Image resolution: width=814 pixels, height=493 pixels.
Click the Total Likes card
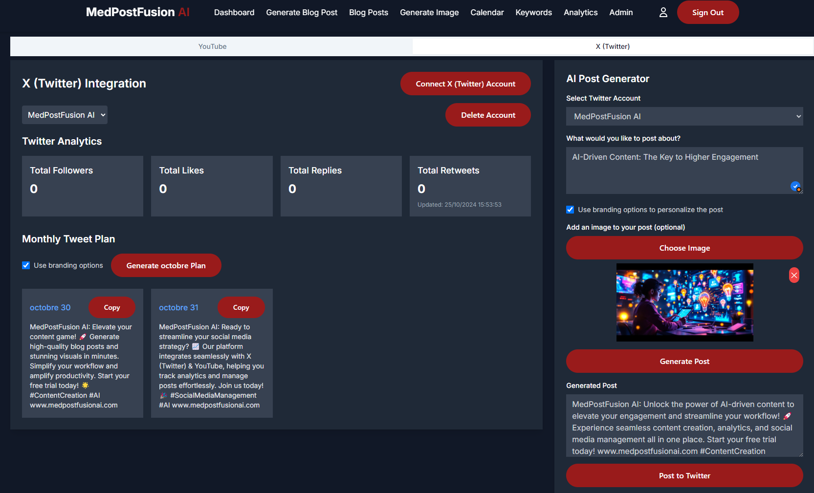click(x=212, y=186)
